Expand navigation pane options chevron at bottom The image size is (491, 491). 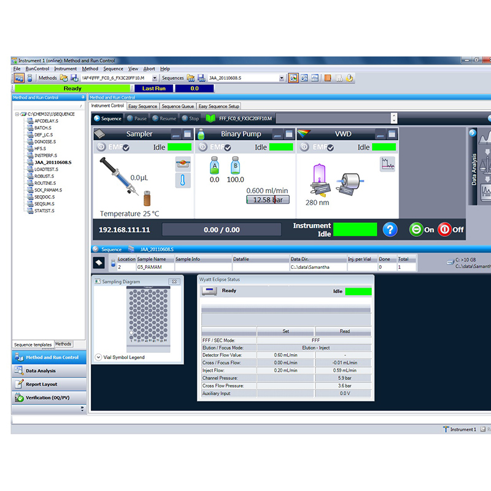(x=82, y=409)
